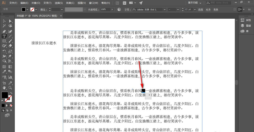Select the Selection arrow tool

coord(4,21)
